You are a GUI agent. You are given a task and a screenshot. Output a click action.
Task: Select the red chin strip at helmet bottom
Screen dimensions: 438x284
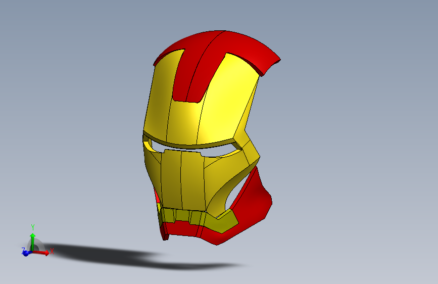(x=181, y=228)
